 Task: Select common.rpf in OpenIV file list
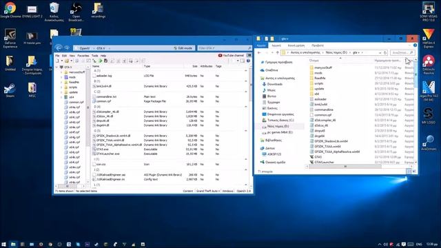click(x=103, y=101)
